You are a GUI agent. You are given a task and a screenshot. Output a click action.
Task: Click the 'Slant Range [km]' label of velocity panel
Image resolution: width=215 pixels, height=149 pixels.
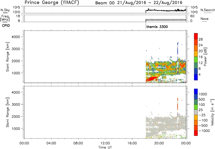pos(8,112)
